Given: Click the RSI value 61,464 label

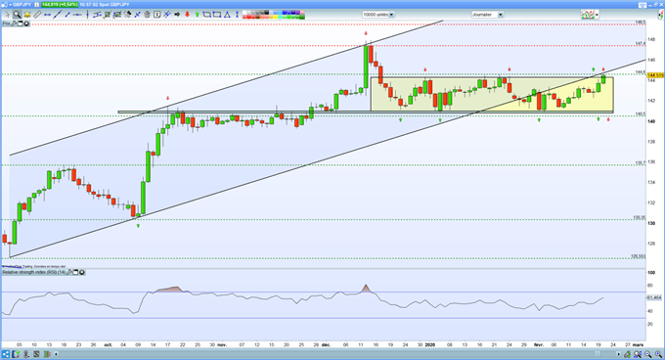Looking at the screenshot, I should (655, 297).
